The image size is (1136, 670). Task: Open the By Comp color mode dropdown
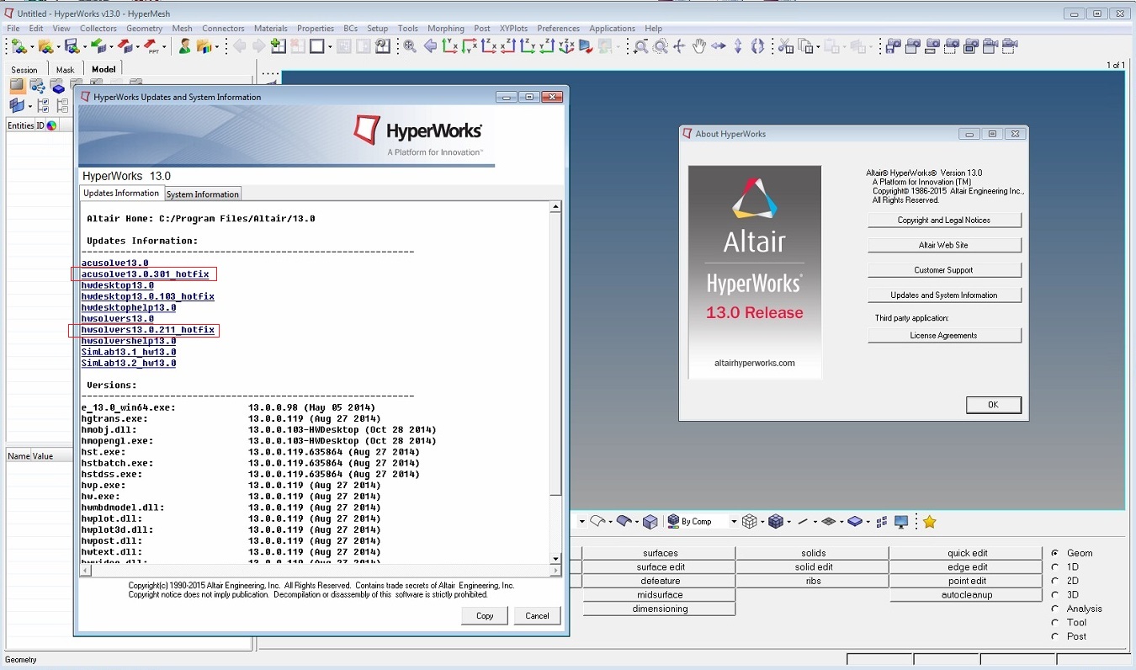(x=734, y=522)
